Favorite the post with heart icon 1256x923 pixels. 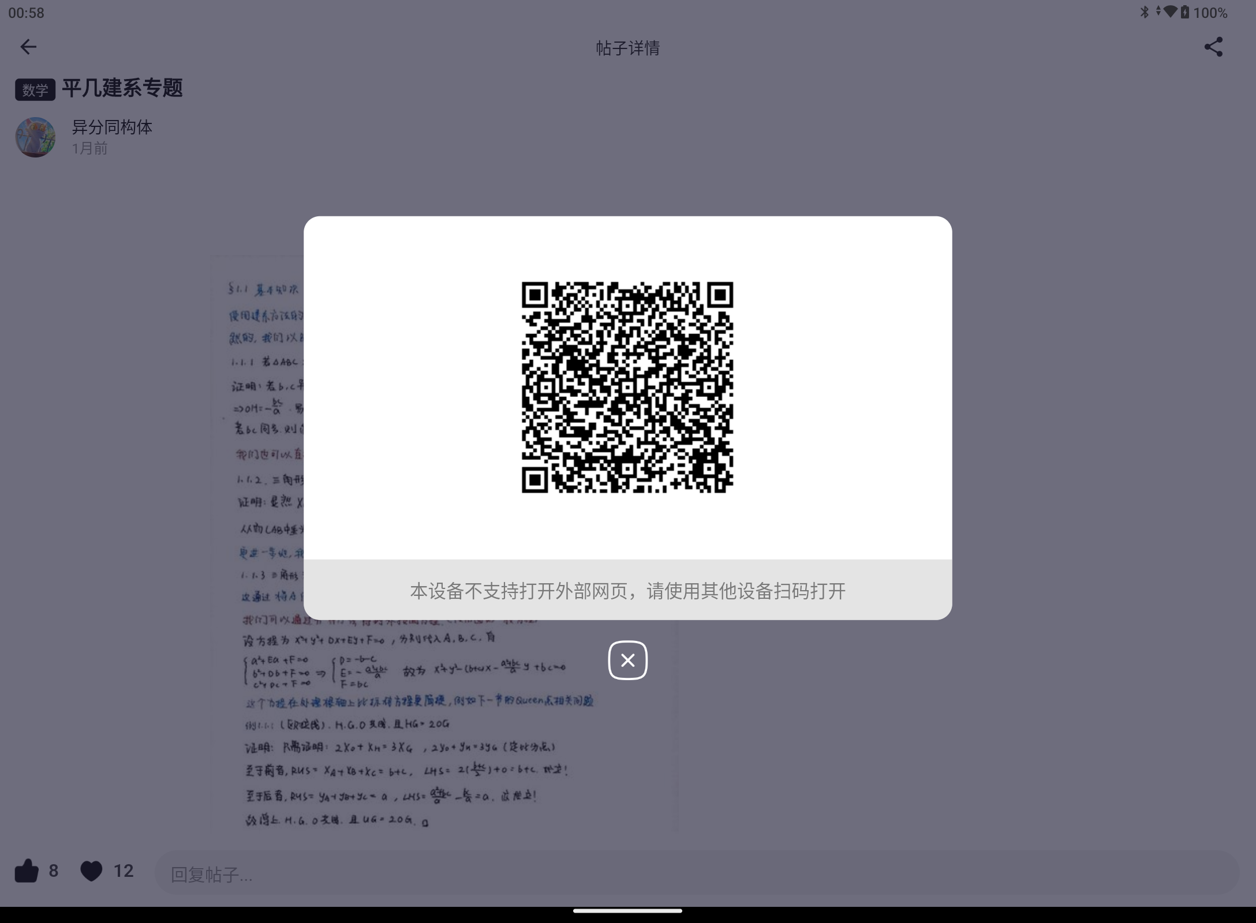91,871
